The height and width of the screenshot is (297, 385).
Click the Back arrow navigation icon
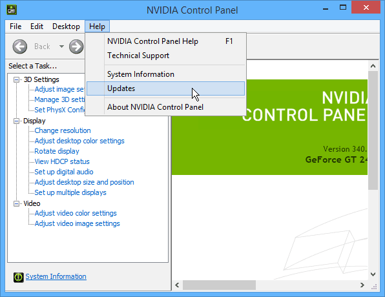coord(20,46)
